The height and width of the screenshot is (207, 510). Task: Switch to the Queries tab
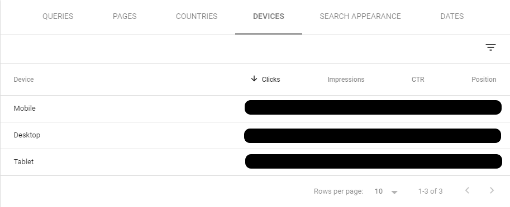[x=58, y=17]
